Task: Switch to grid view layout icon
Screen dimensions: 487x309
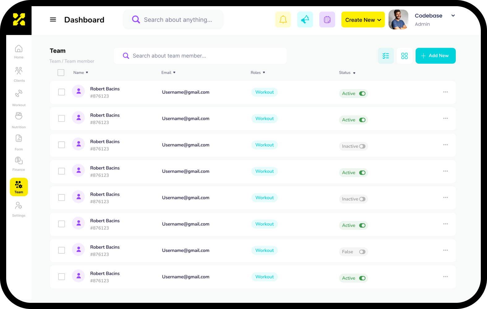Action: coord(404,56)
